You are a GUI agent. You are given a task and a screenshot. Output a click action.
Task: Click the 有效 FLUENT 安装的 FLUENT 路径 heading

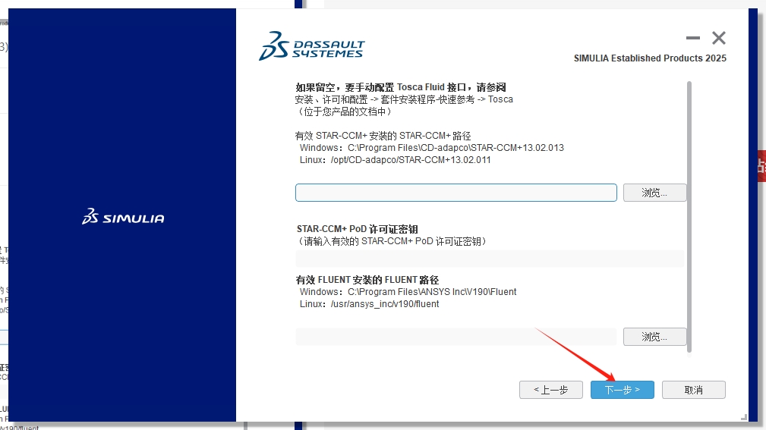coord(367,280)
